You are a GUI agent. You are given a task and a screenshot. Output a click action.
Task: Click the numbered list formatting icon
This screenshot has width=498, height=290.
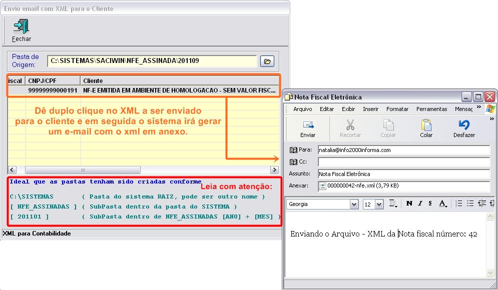(459, 203)
